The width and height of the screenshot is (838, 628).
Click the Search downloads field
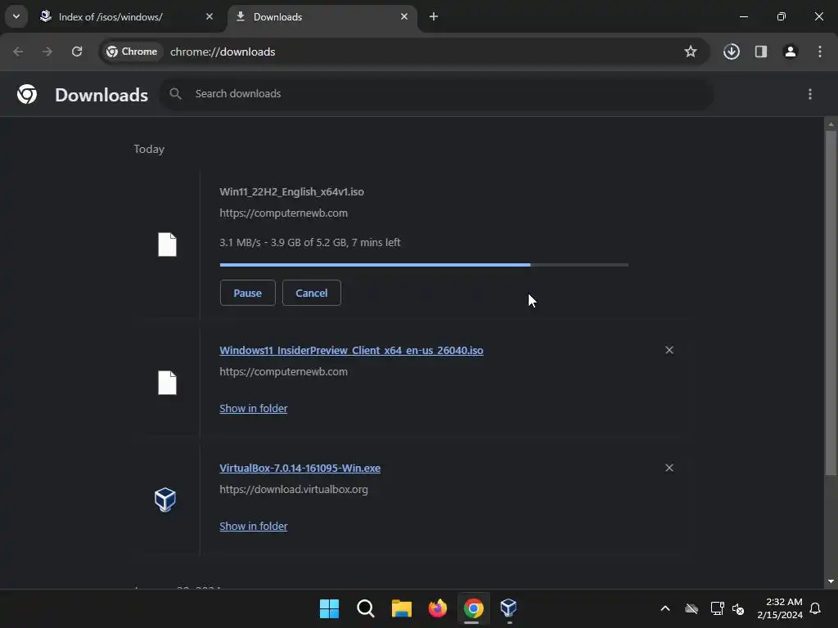click(x=436, y=94)
